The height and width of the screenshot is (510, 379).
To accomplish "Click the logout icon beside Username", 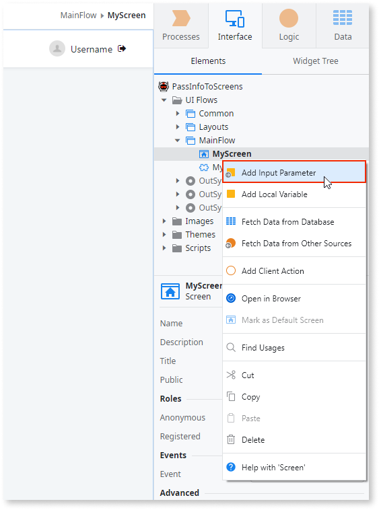I will tap(122, 49).
